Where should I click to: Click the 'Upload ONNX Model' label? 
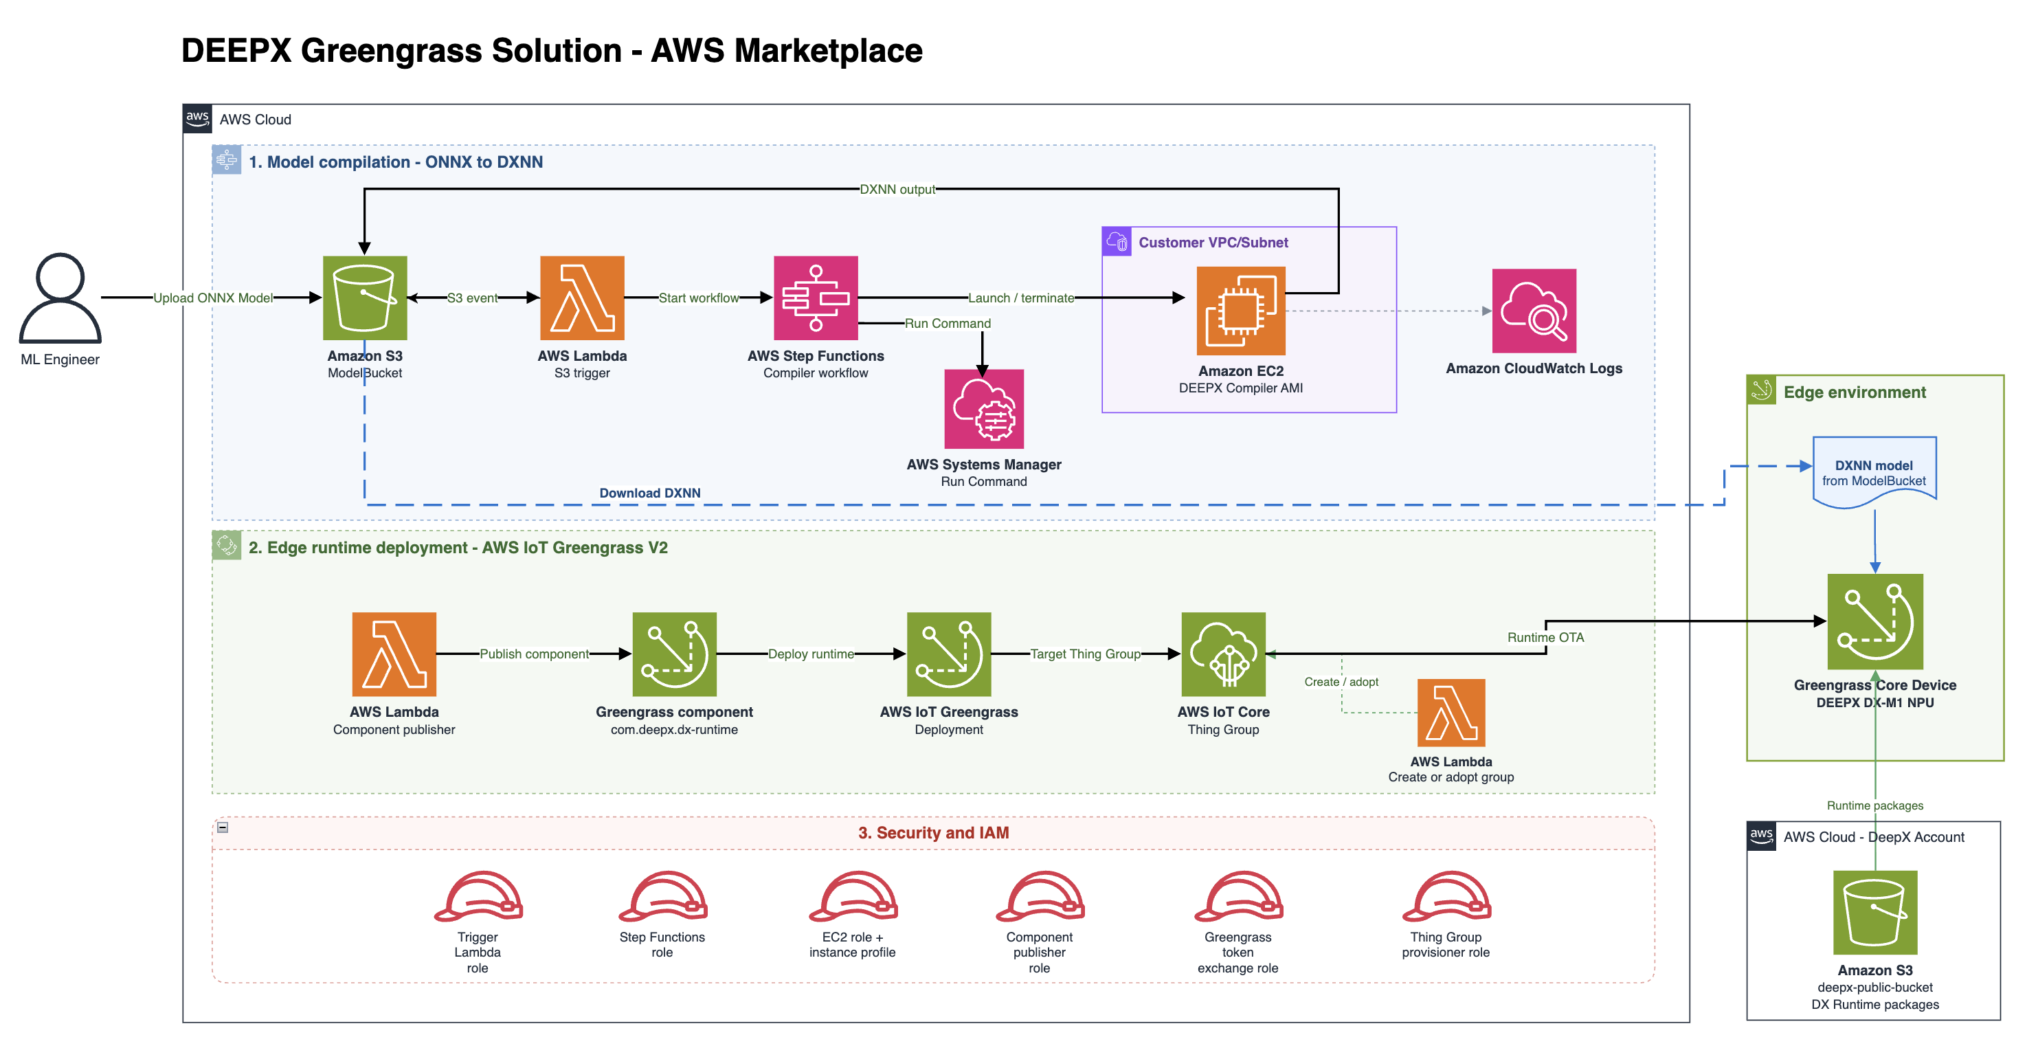[x=213, y=298]
